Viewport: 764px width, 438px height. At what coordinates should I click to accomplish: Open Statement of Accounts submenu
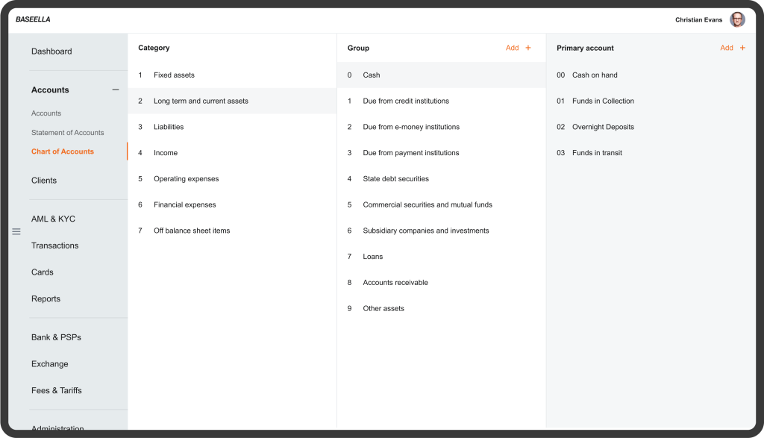(x=67, y=133)
